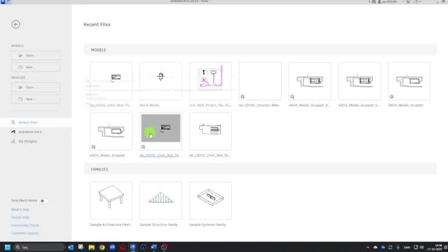
Task: Open the What's new link
Action: pyautogui.click(x=20, y=210)
